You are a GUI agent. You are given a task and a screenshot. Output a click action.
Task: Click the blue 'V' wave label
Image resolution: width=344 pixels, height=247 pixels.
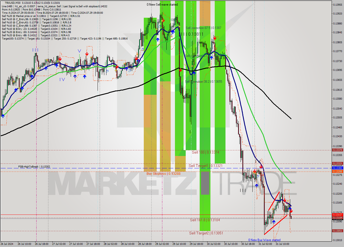pyautogui.click(x=79, y=51)
